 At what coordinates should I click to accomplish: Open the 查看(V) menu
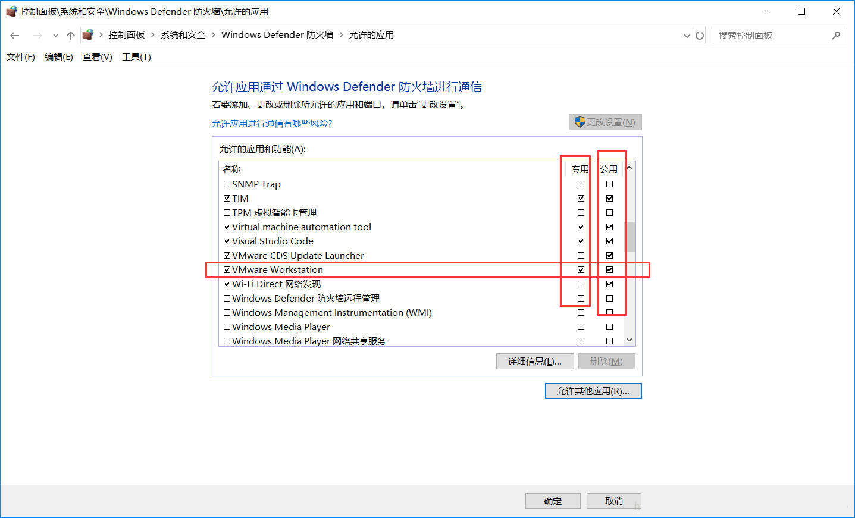[98, 57]
